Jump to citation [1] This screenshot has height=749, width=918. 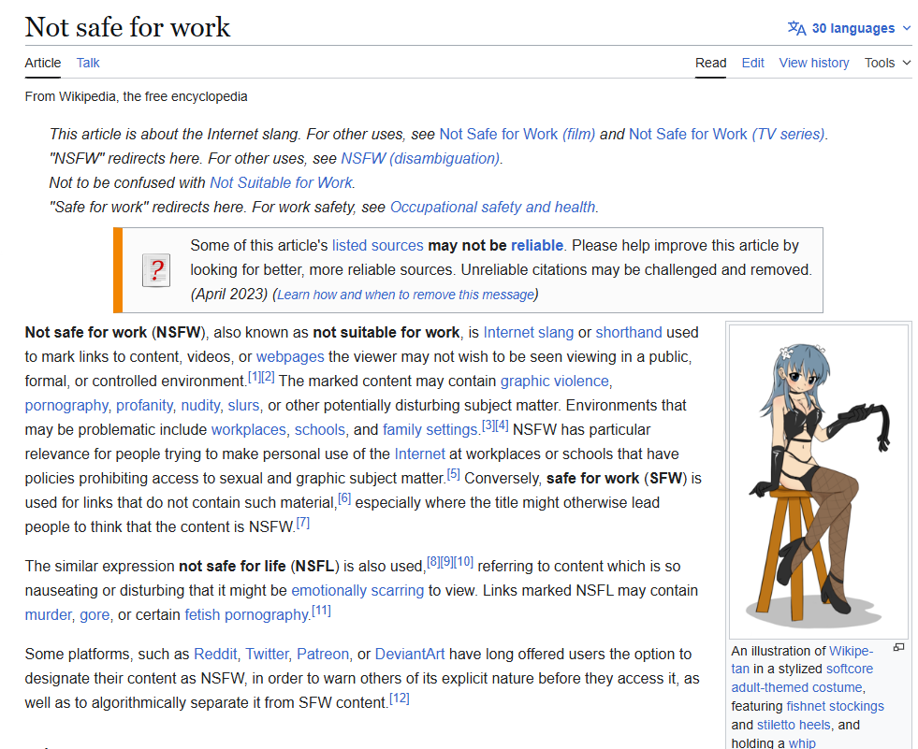(255, 377)
